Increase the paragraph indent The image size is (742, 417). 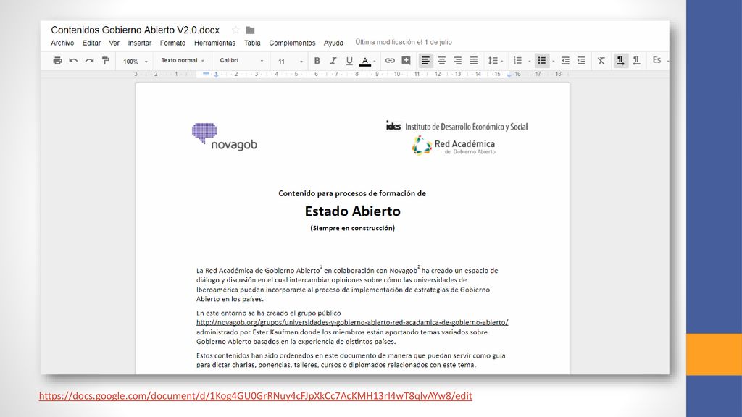pos(582,61)
